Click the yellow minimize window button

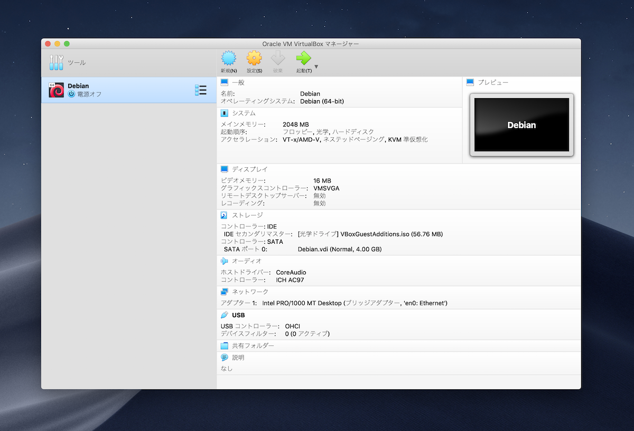(57, 44)
